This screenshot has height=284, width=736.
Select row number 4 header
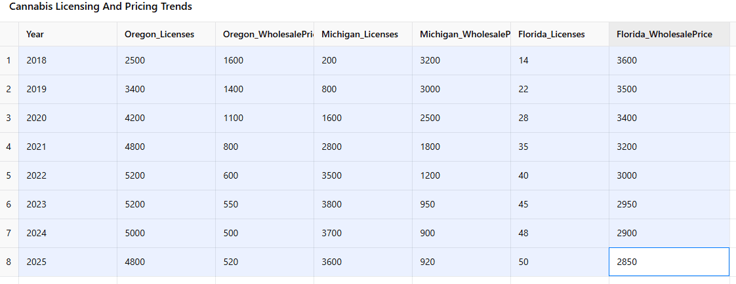(9, 147)
